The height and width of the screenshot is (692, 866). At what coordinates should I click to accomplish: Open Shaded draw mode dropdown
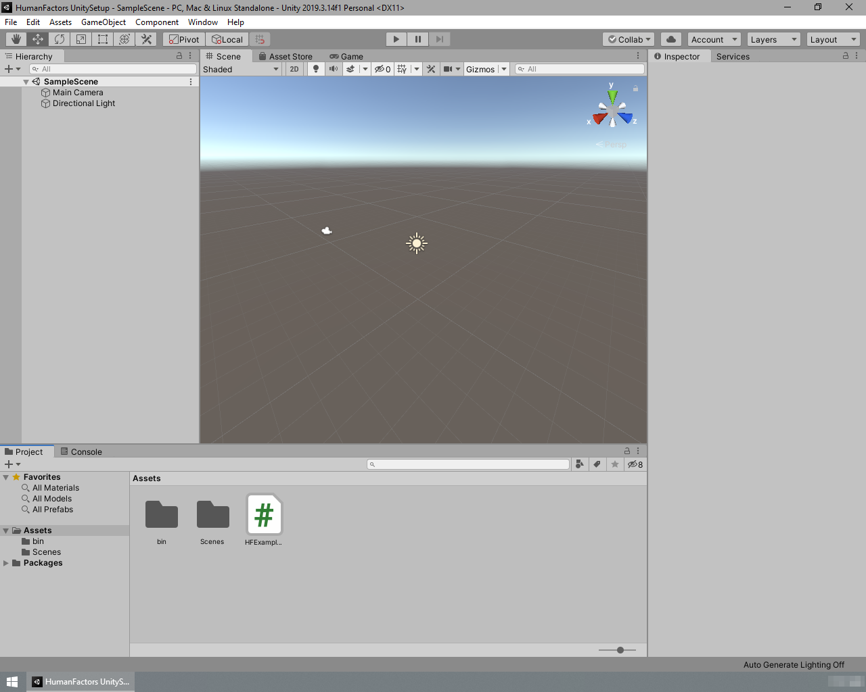(241, 69)
